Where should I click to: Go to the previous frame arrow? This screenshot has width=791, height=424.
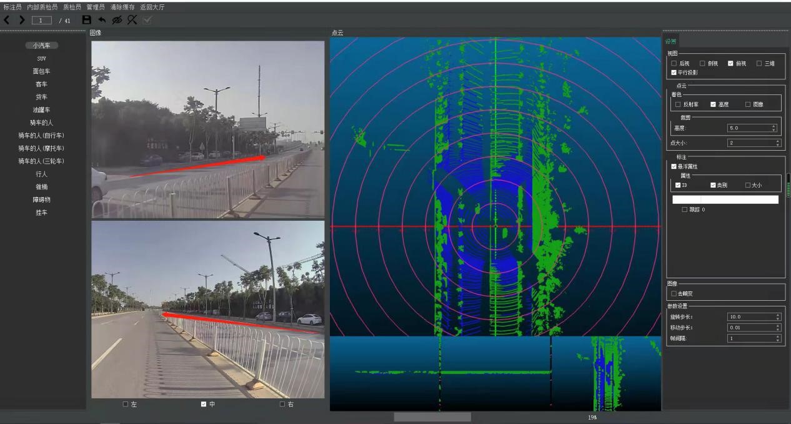tap(7, 20)
